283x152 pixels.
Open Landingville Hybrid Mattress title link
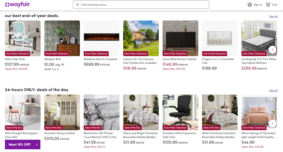pyautogui.click(x=259, y=61)
